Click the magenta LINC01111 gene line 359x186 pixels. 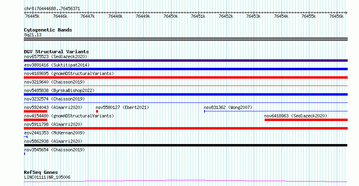[186, 181]
